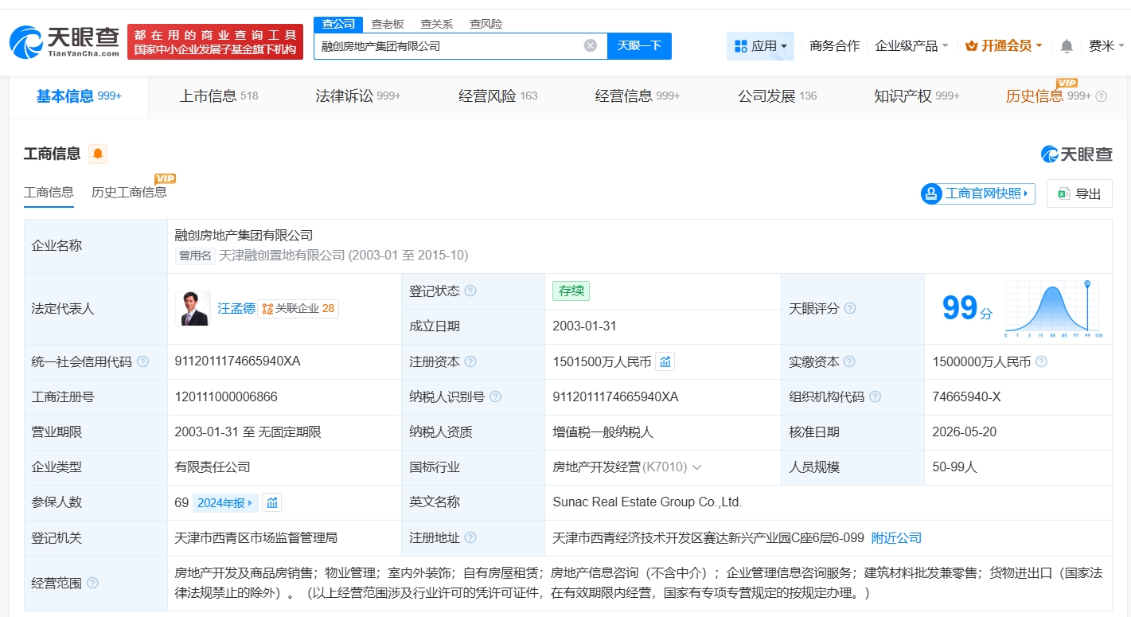This screenshot has height=617, width=1131.
Task: Select the 工商信息 sub-tab
Action: coord(49,192)
